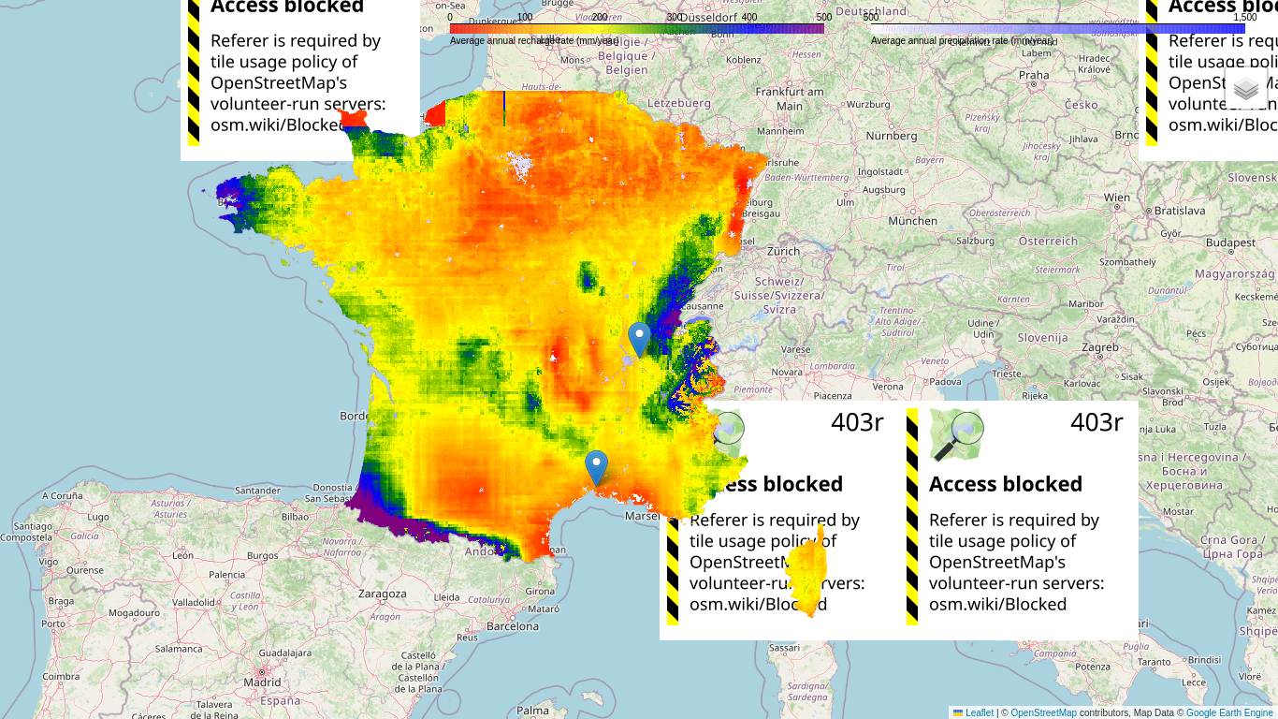The height and width of the screenshot is (719, 1278).
Task: Click the partly hidden magnifier icon near Nice
Action: coord(728,429)
